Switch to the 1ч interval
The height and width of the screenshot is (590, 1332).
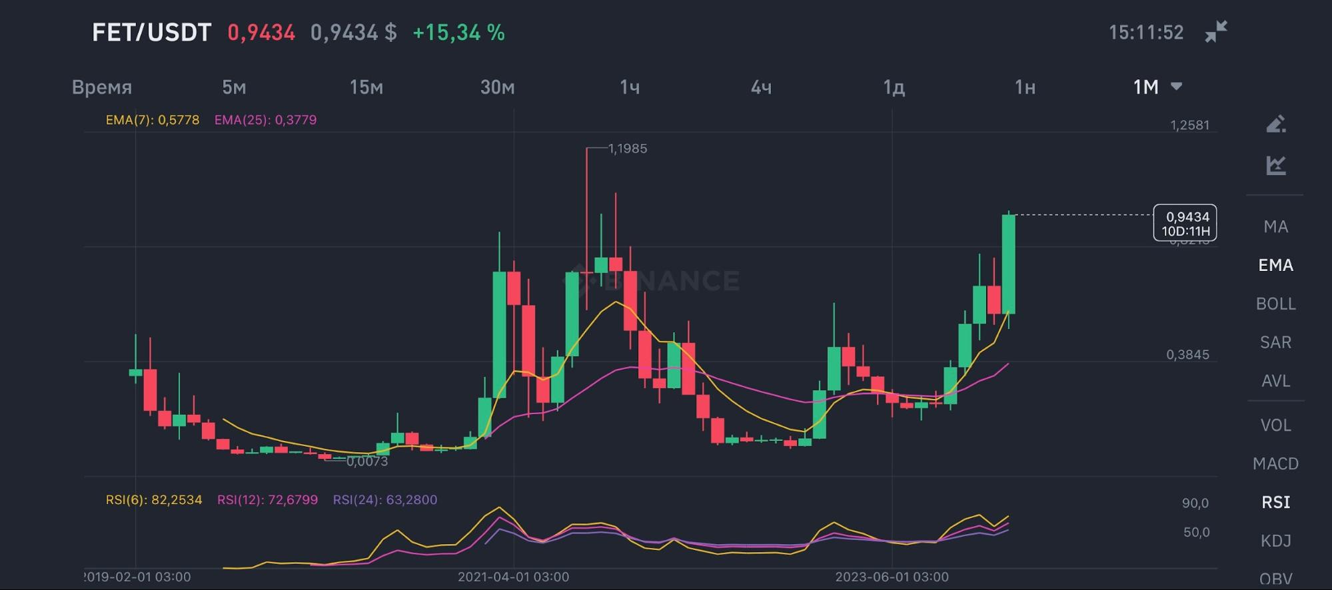point(630,87)
